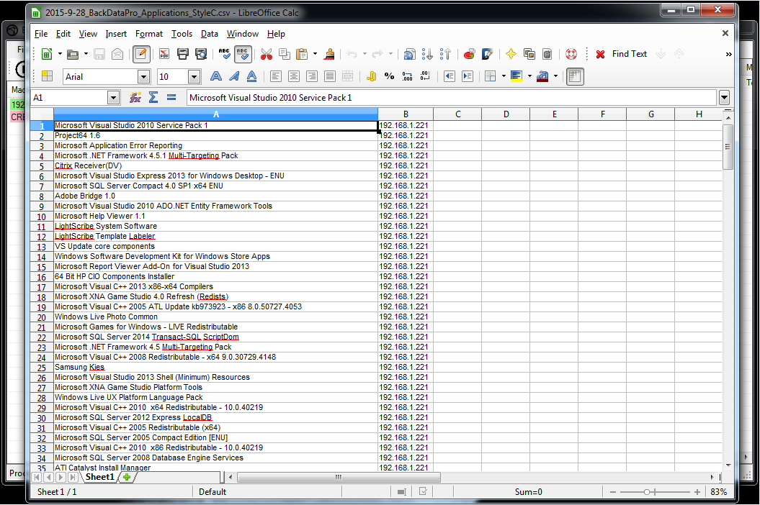Open Page Preview
This screenshot has height=505, width=760.
pyautogui.click(x=201, y=54)
